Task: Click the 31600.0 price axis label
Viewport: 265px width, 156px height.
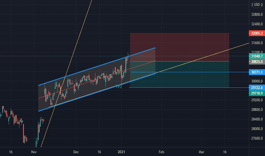Action: tap(257, 43)
